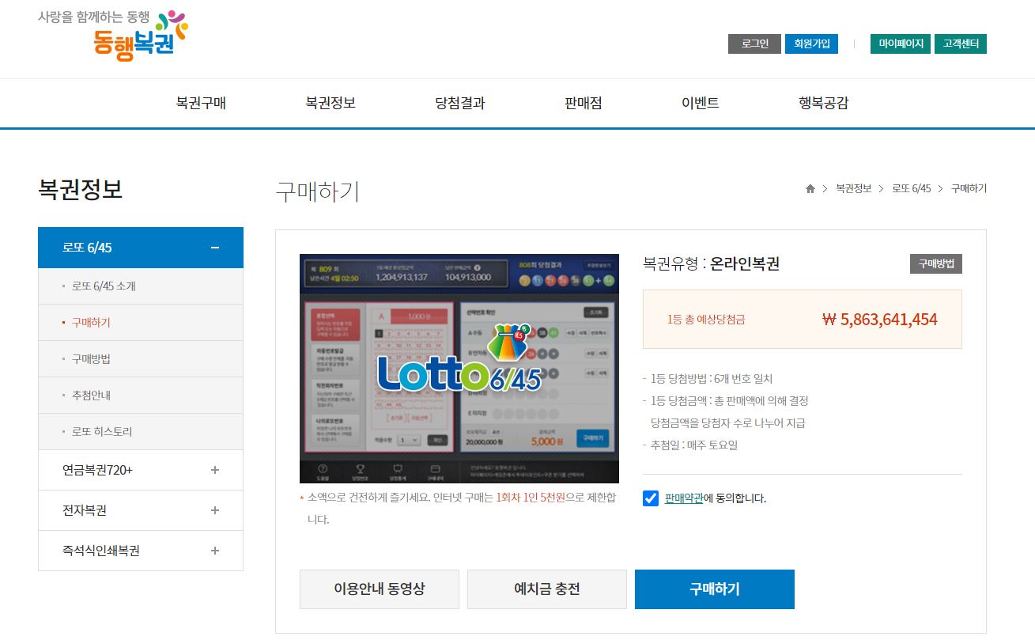Watch 이용안내 동영상

(380, 589)
